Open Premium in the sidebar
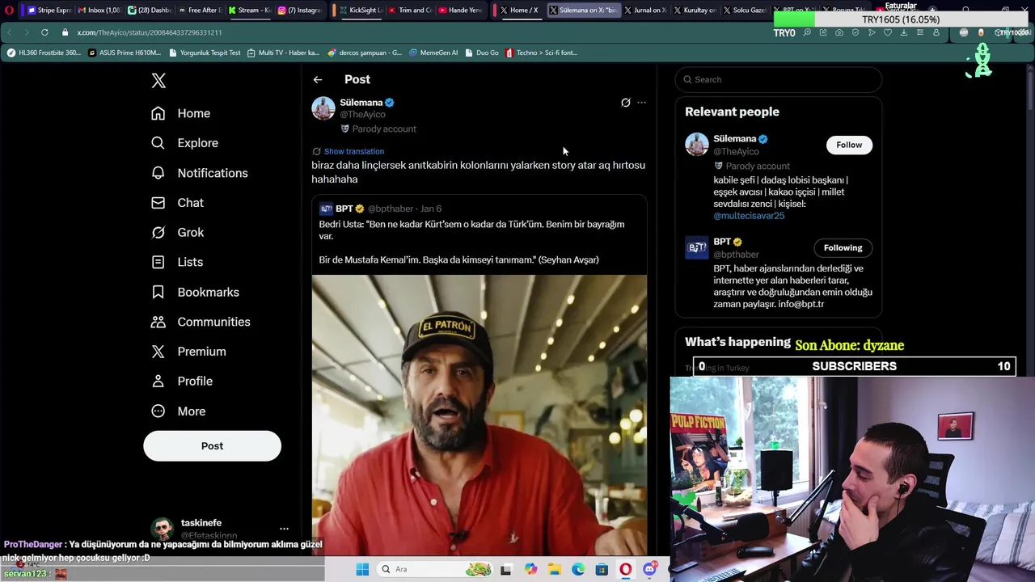This screenshot has height=582, width=1035. [x=189, y=352]
